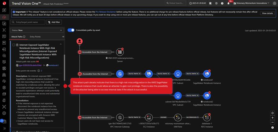This screenshot has height=132, width=278.
Task: Open the map pin sidebar icon
Action: pos(4,10)
